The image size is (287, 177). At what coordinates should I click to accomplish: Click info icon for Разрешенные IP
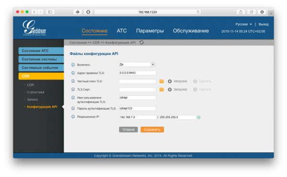point(73,117)
